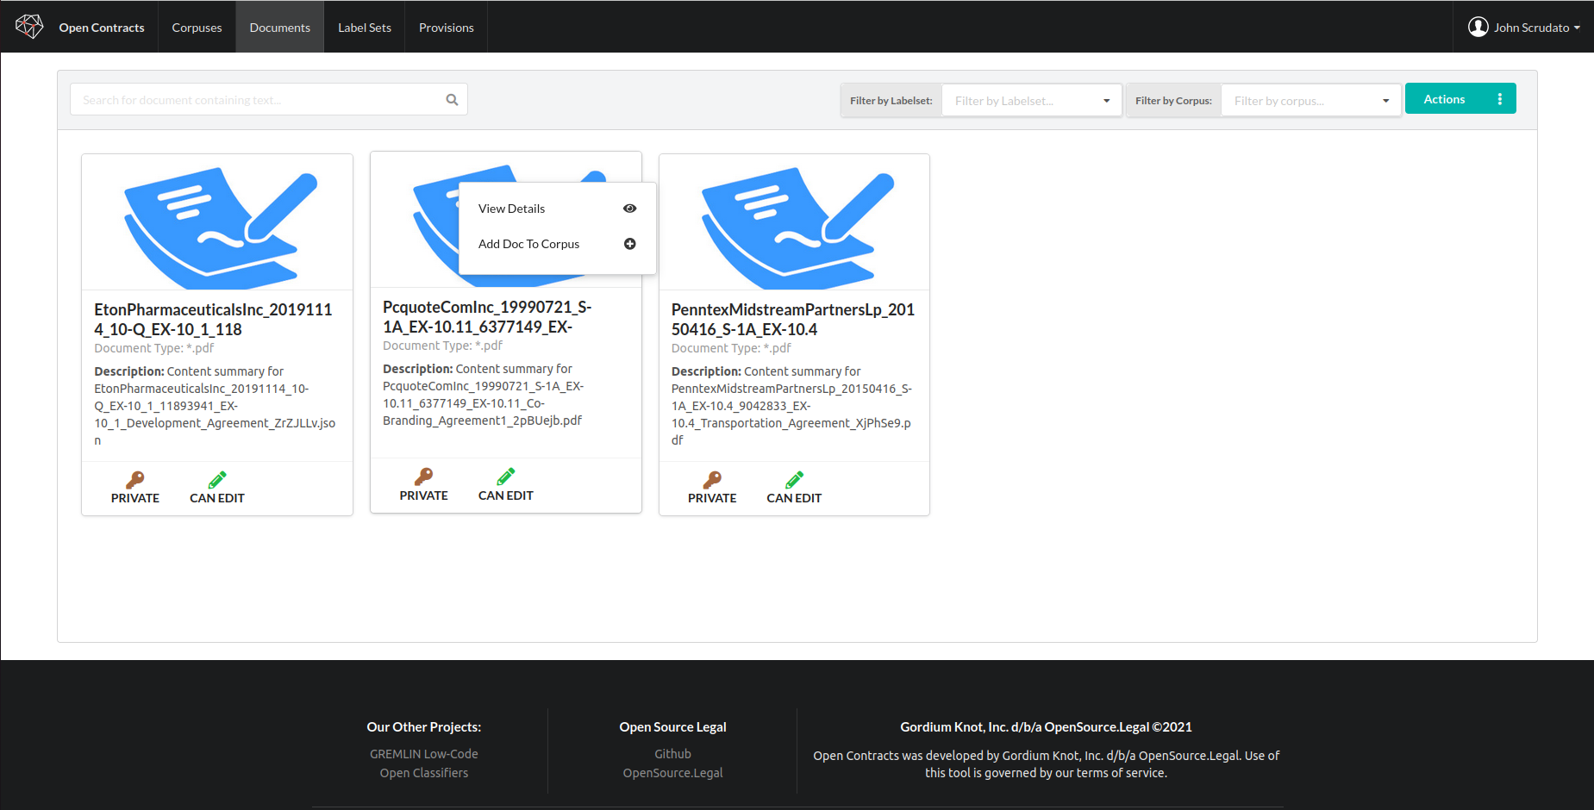Image resolution: width=1594 pixels, height=810 pixels.
Task: Click the key icon on PenntexMidstream card
Action: [x=712, y=480]
